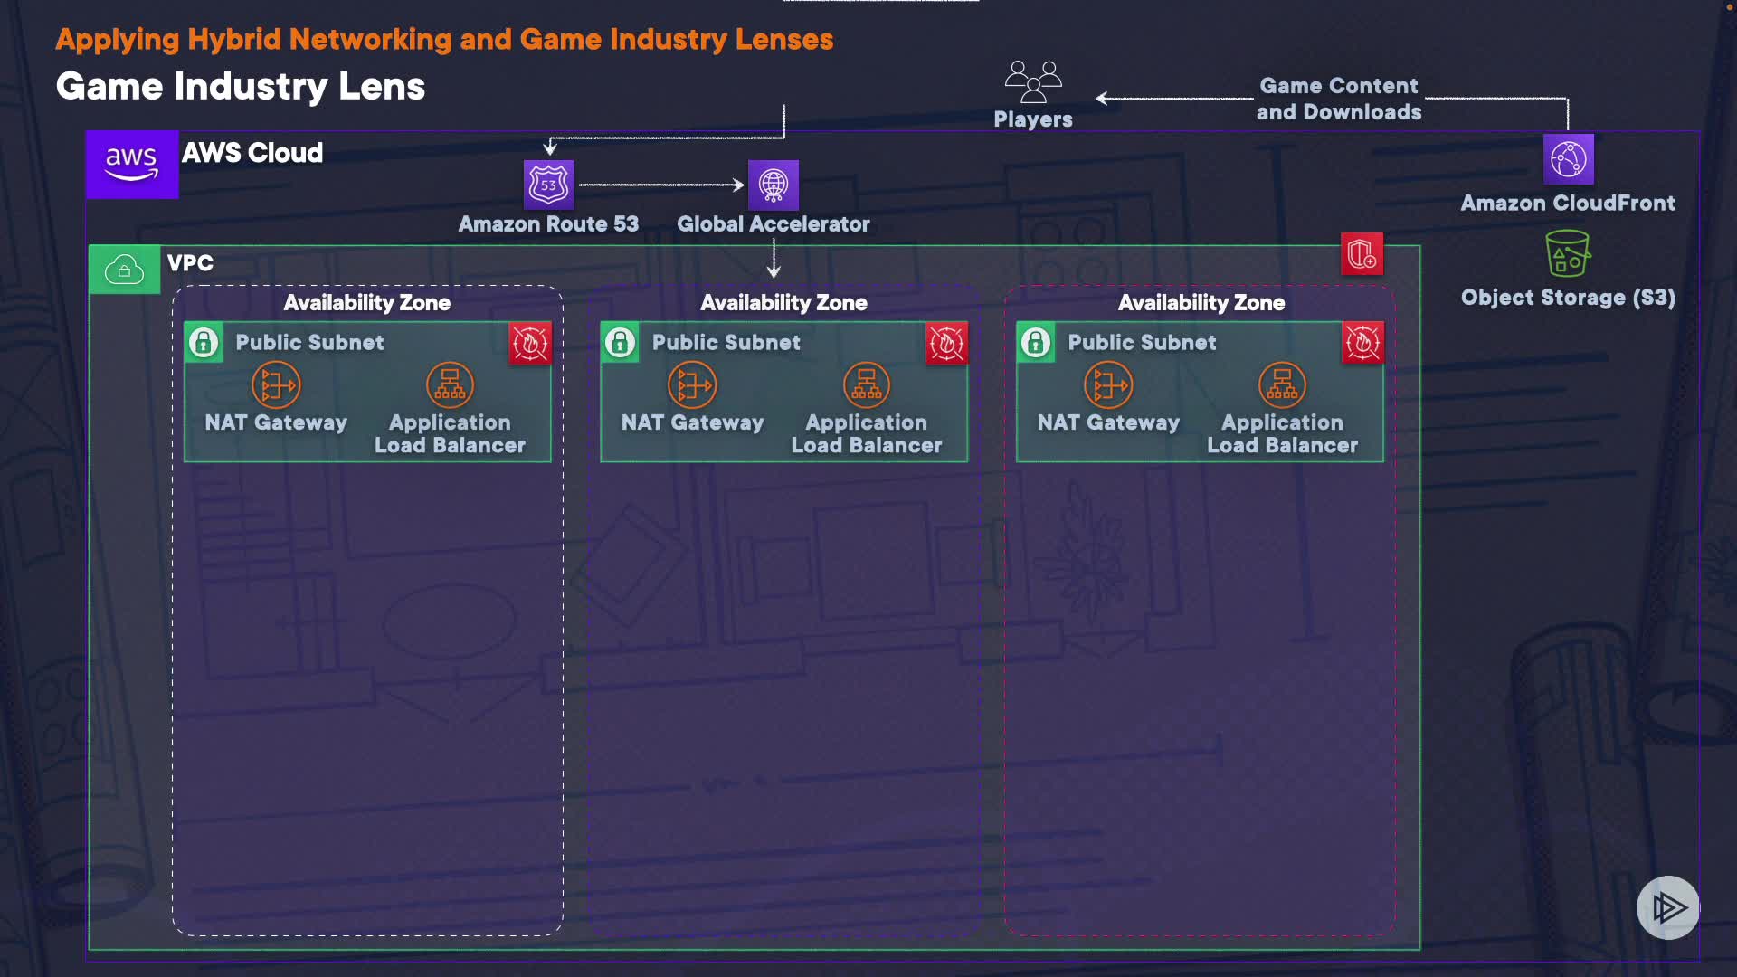Click the AWS Cloud label

click(252, 153)
